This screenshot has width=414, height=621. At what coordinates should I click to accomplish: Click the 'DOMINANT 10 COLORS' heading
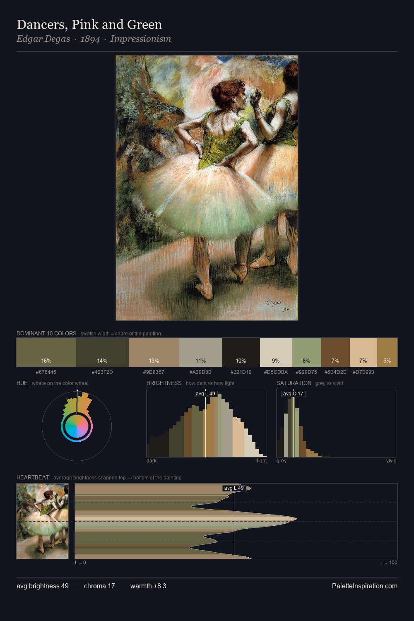(x=46, y=333)
